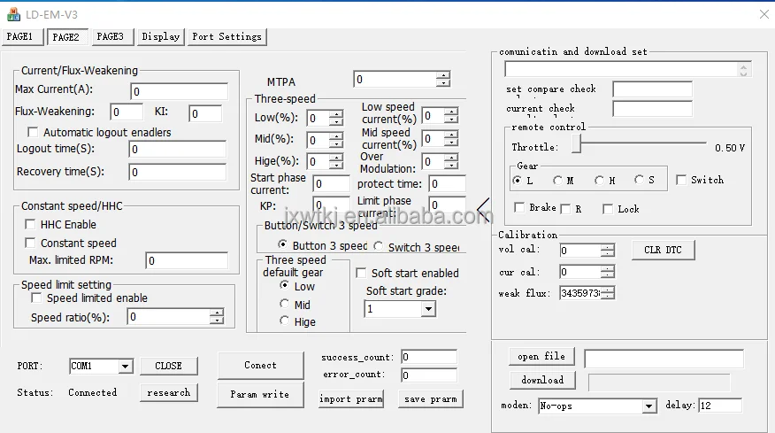
Task: Enable the Lock checkbox
Action: (x=608, y=209)
